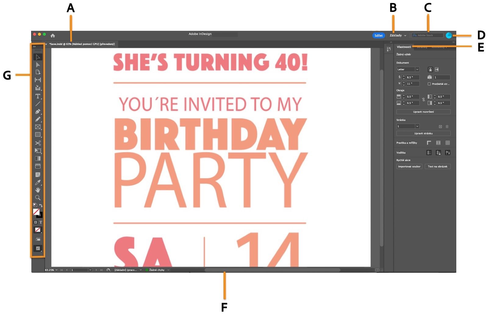Open the user account avatar

(x=449, y=35)
